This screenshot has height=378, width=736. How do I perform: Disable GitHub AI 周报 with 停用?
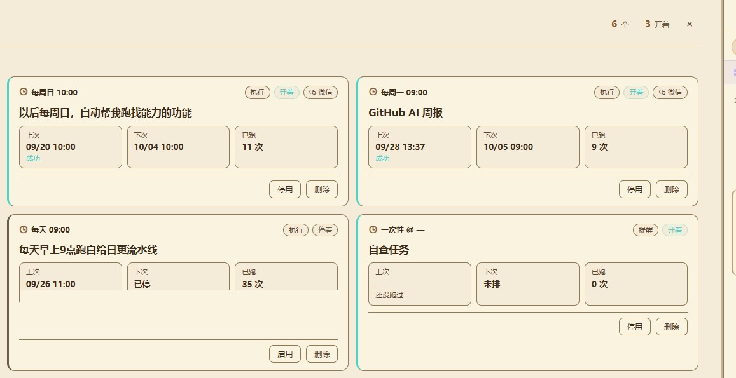[x=635, y=189]
